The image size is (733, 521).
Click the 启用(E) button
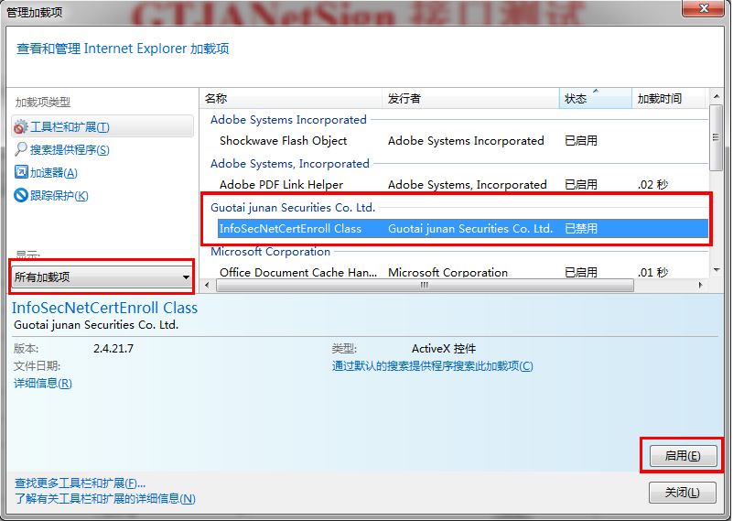coord(683,455)
